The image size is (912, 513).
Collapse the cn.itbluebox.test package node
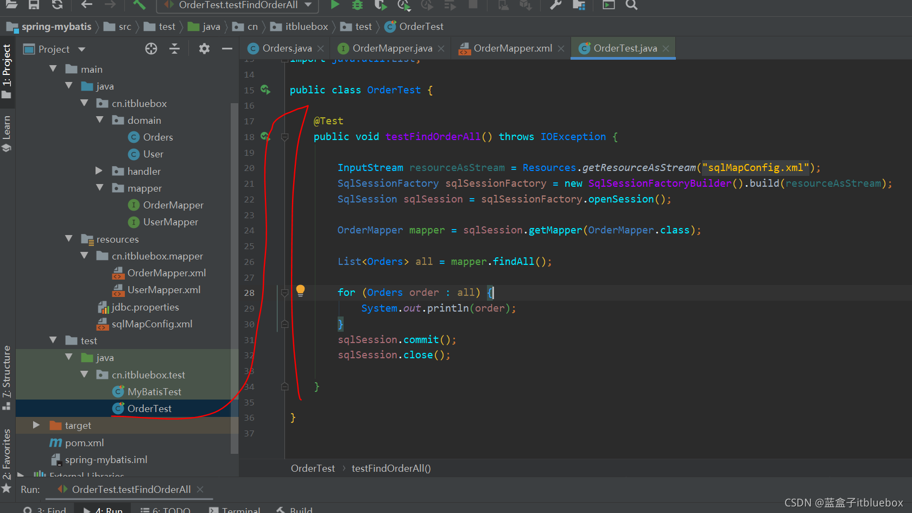[84, 375]
